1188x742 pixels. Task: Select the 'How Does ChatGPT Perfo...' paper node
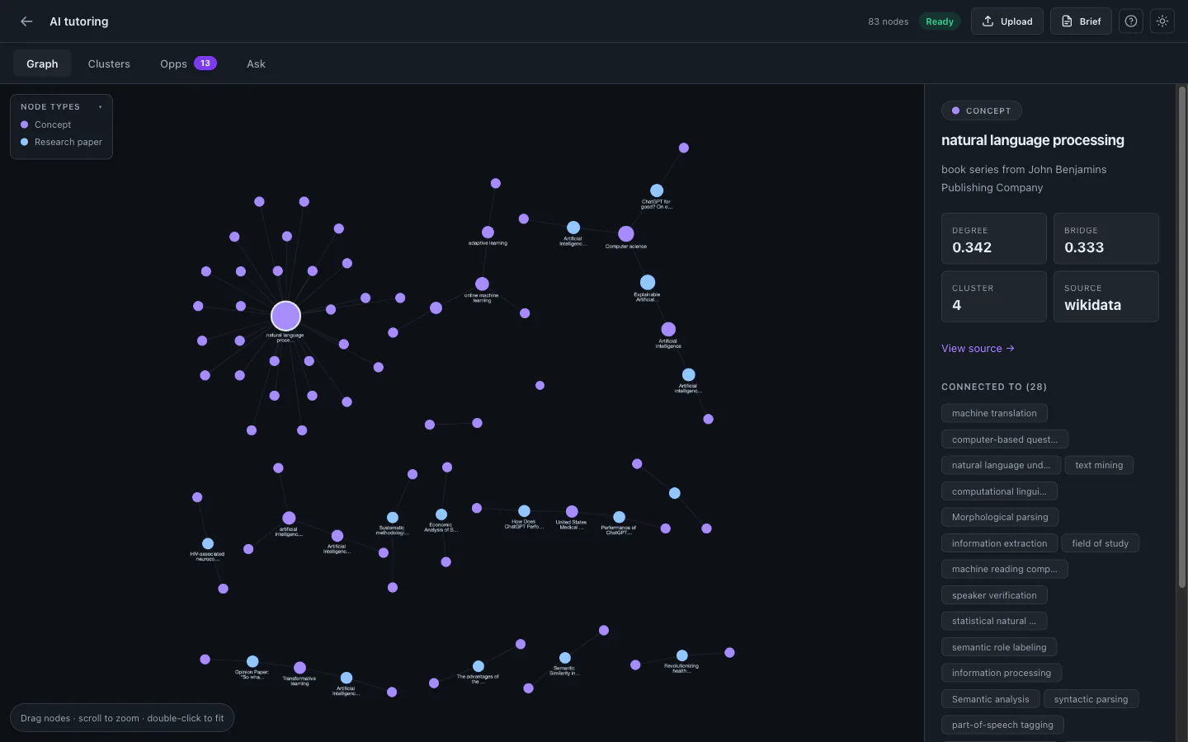pyautogui.click(x=524, y=511)
